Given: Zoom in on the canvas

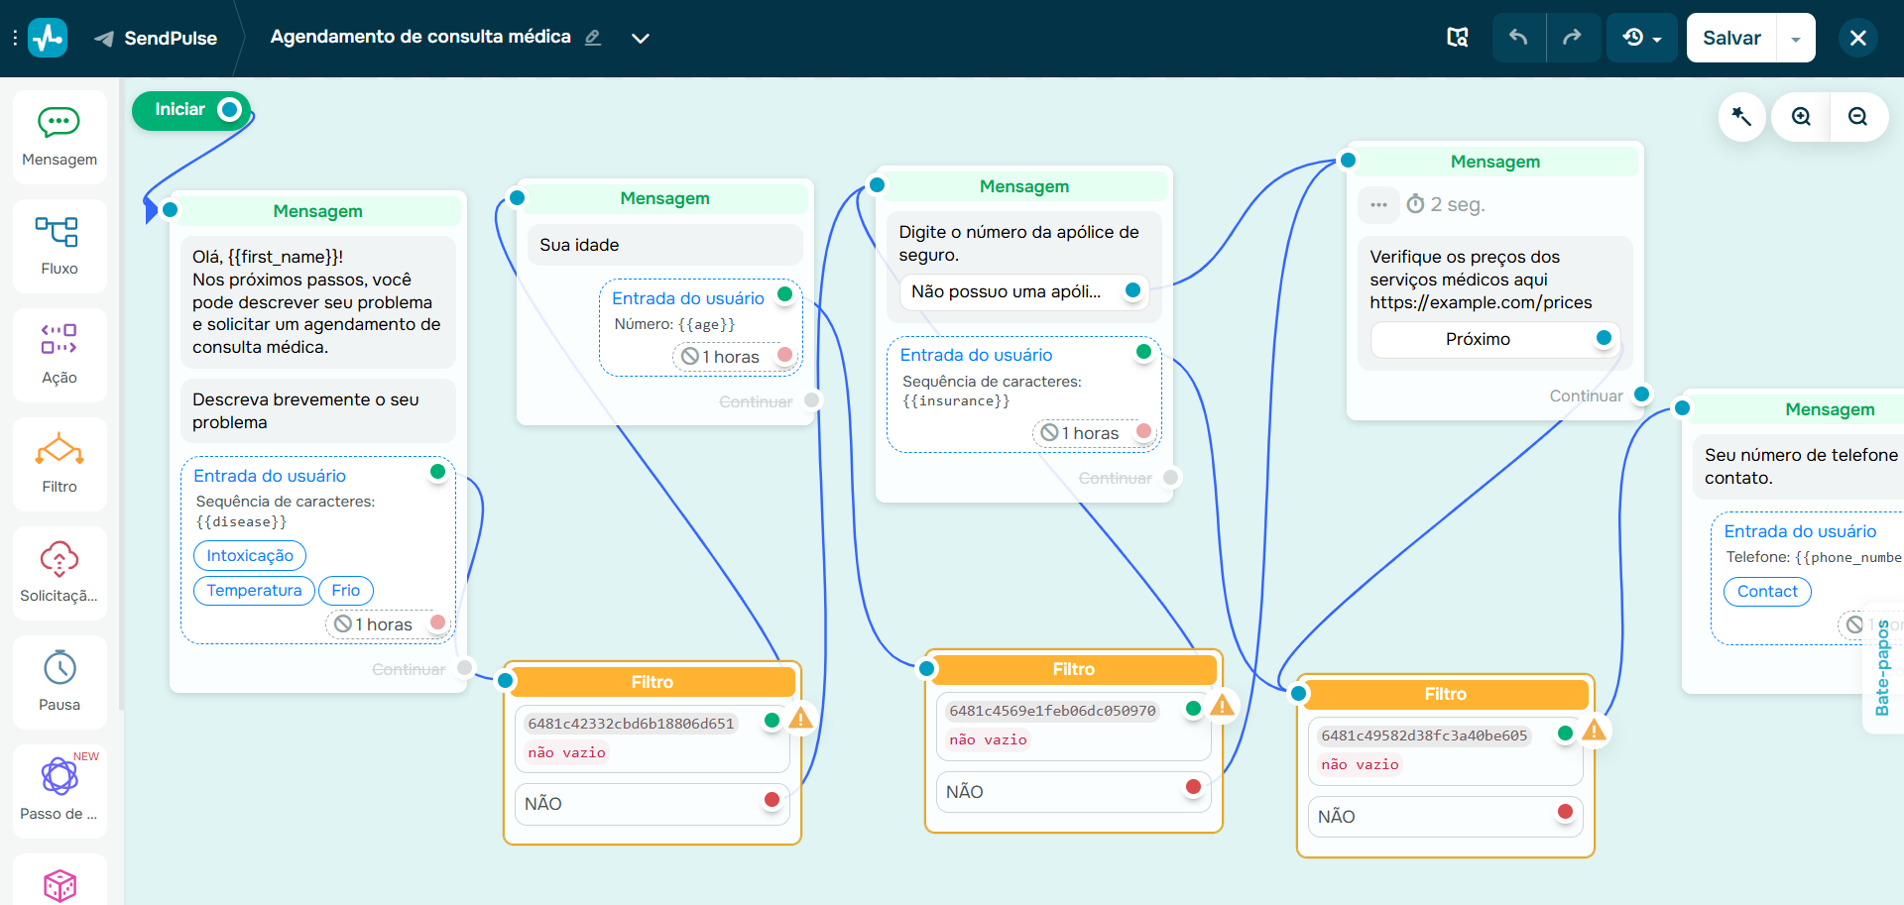Looking at the screenshot, I should pos(1802,117).
